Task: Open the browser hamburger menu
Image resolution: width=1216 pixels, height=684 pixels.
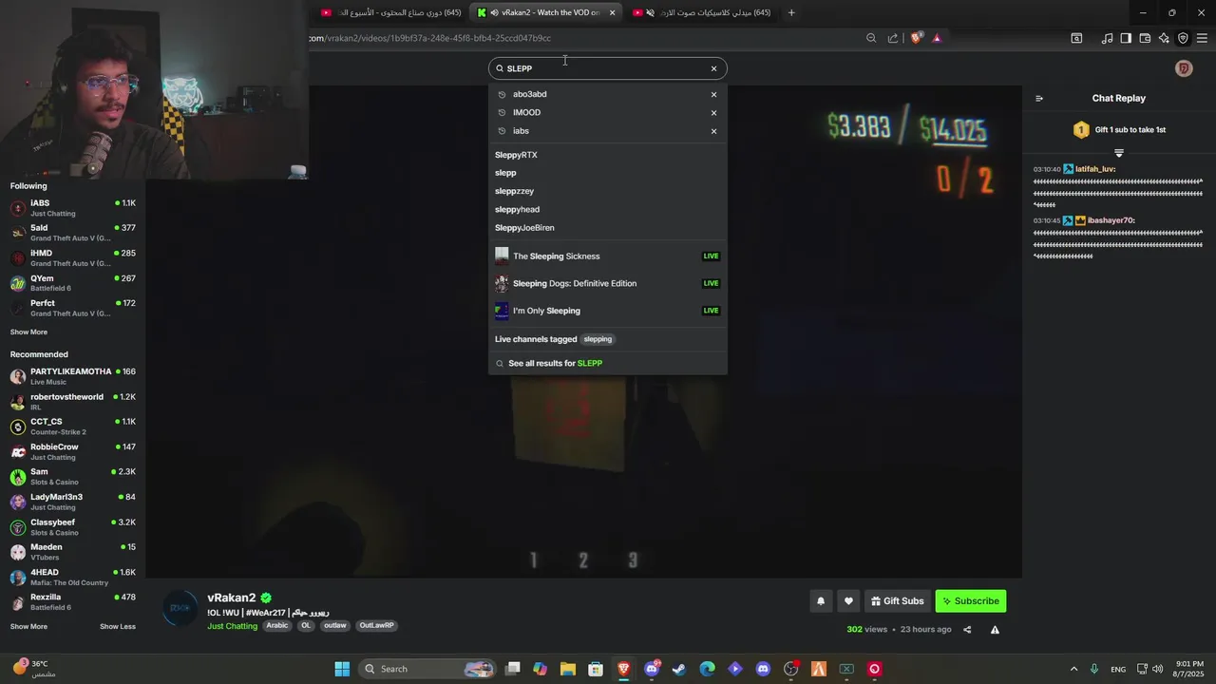Action: 1202,38
